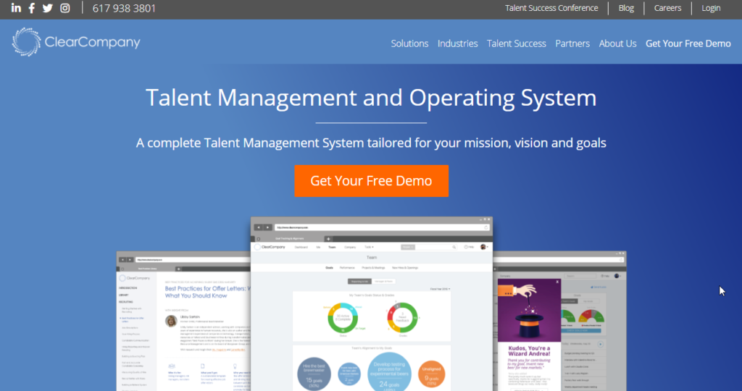This screenshot has height=391, width=742.
Task: Go to the Blog page
Action: point(626,8)
